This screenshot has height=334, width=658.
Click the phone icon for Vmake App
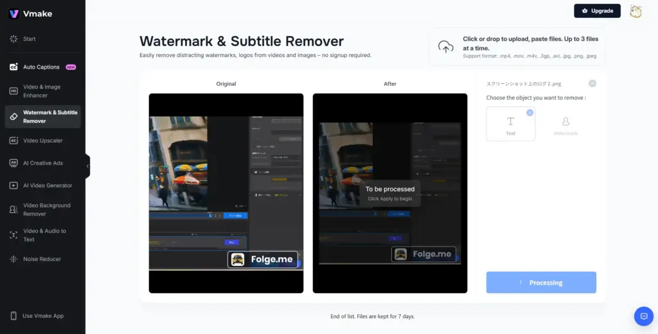(x=13, y=316)
